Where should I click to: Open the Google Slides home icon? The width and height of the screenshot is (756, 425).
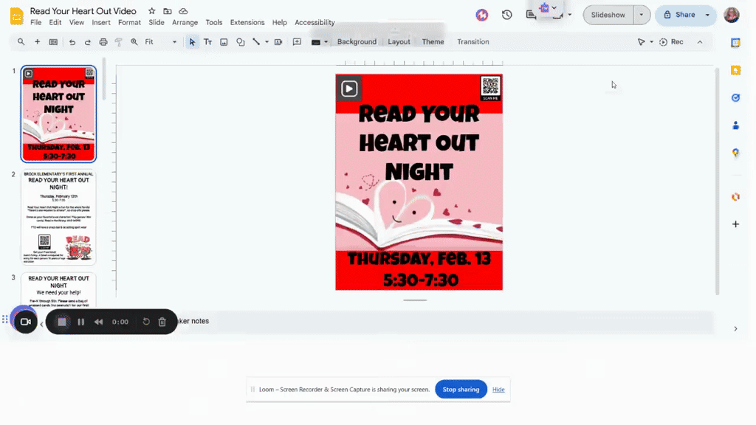16,16
